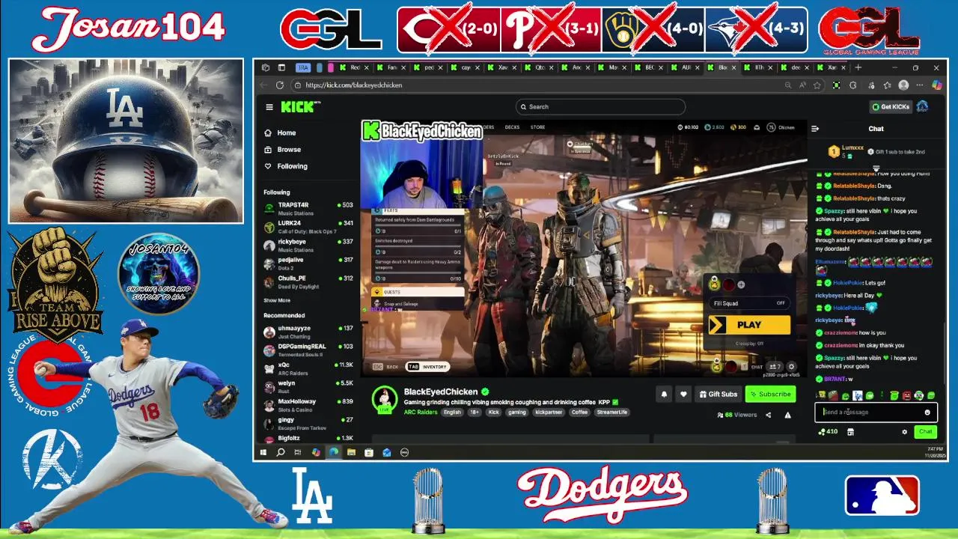Click ARC Raiders category link
This screenshot has width=958, height=539.
421,412
